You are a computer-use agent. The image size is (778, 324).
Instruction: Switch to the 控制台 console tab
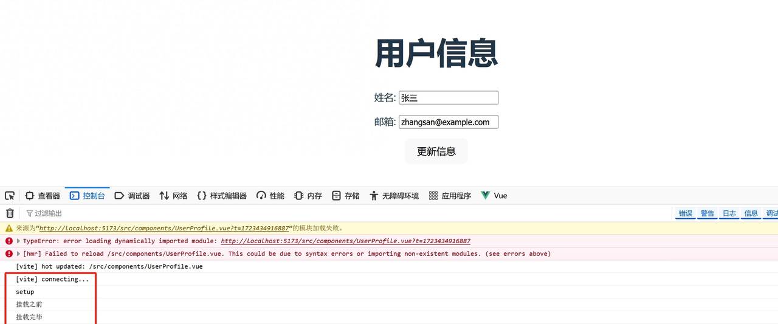tap(88, 196)
